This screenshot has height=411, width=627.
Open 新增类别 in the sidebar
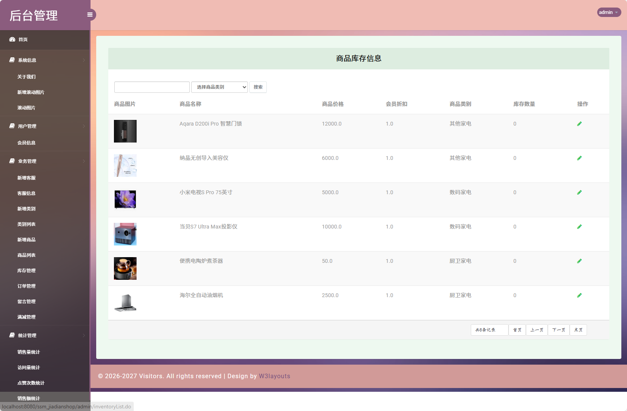click(x=26, y=209)
